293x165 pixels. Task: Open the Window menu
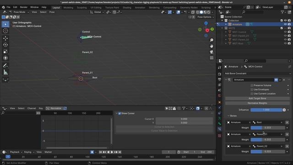click(x=34, y=7)
